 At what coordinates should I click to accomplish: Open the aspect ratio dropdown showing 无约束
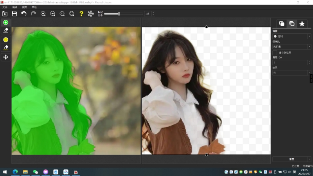291,47
